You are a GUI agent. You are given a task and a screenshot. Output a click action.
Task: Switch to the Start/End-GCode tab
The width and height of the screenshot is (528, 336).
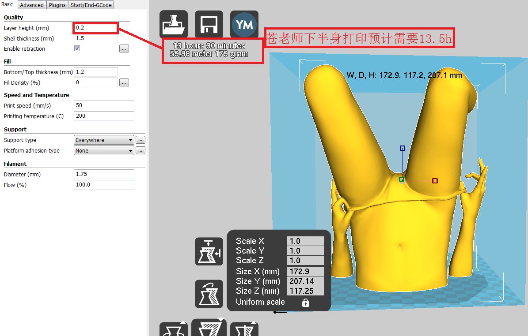[x=91, y=5]
